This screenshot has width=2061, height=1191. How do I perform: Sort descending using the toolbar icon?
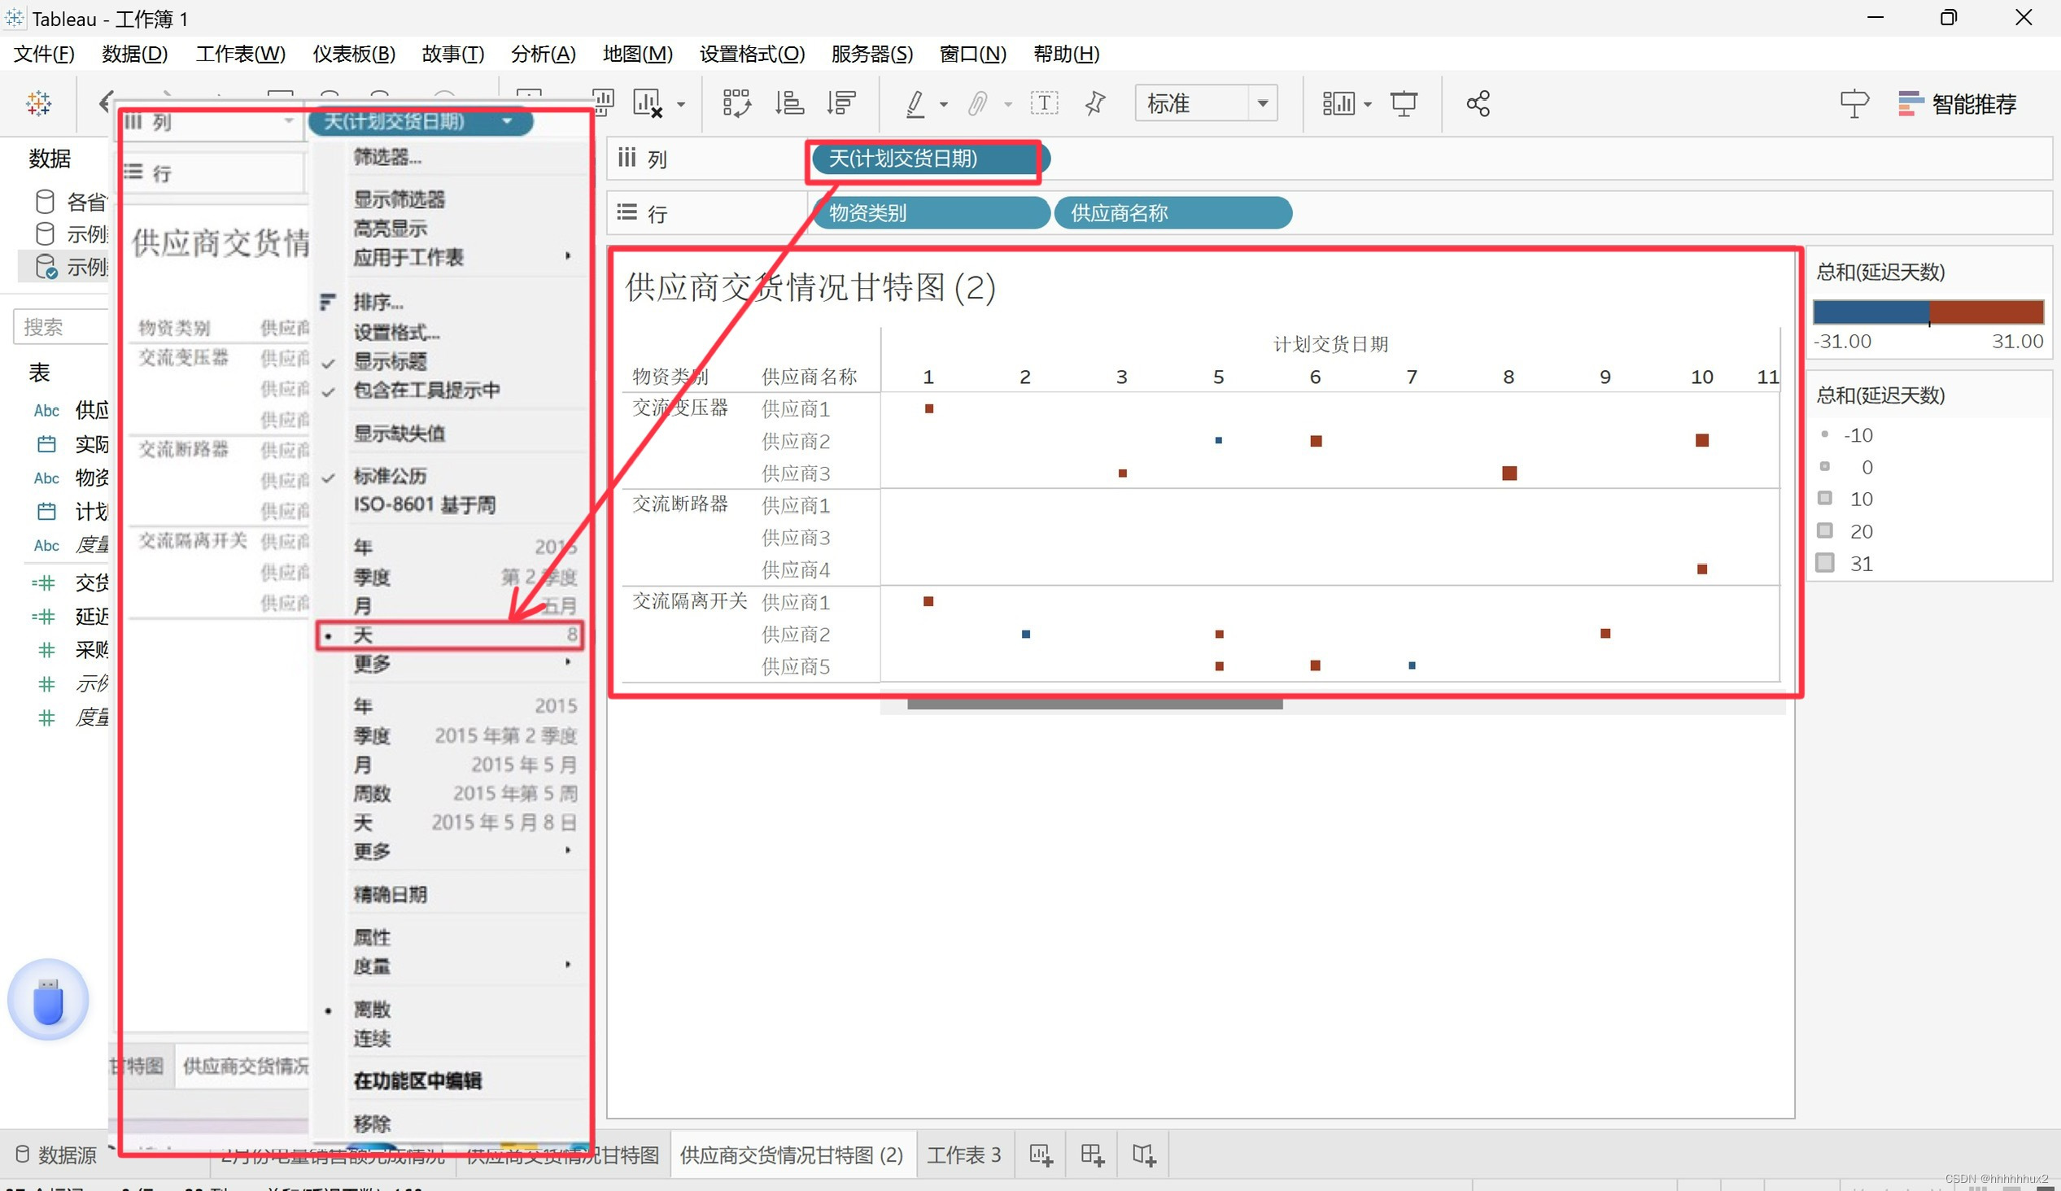(841, 104)
